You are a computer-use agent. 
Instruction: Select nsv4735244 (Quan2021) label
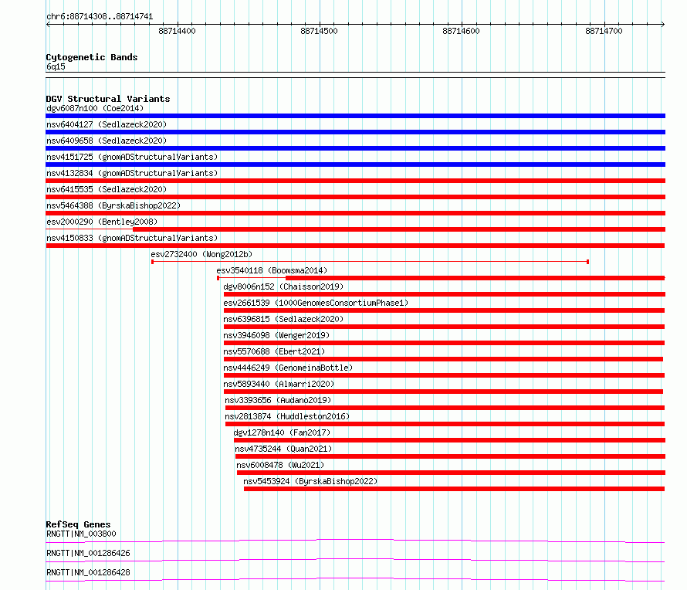(283, 449)
